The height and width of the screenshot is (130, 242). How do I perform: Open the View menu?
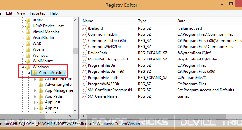21,13
